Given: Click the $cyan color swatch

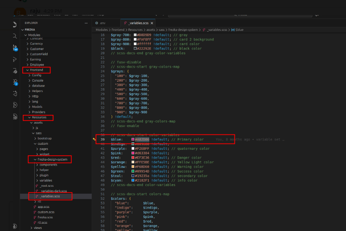Looking at the screenshot, I should click(x=133, y=180).
